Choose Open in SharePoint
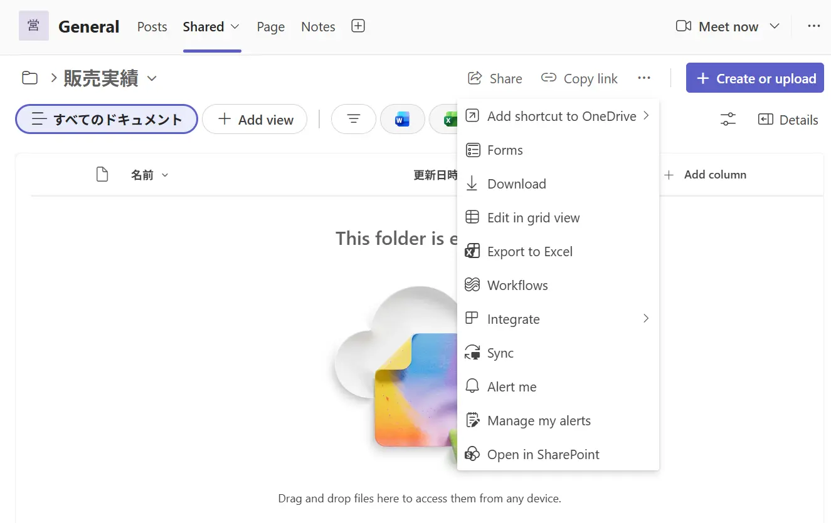Viewport: 831px width, 523px height. 558,454
